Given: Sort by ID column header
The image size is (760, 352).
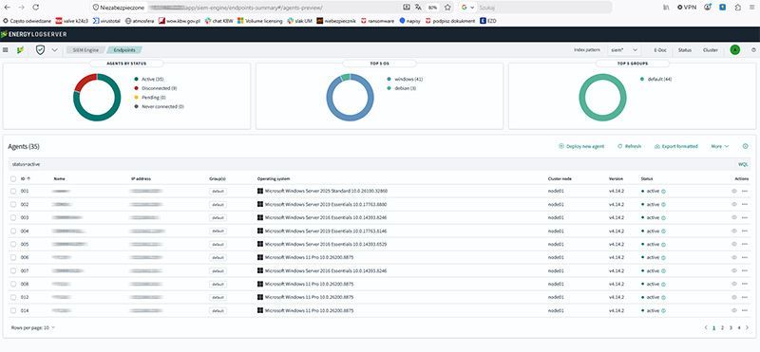Looking at the screenshot, I should click(x=26, y=178).
